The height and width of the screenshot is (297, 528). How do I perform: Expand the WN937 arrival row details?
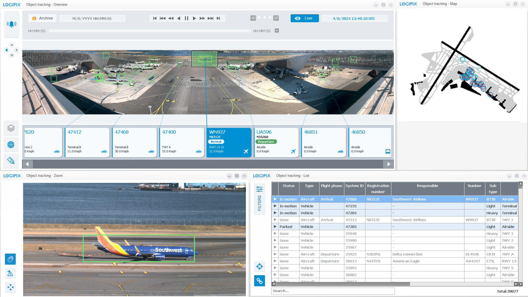tap(275, 199)
